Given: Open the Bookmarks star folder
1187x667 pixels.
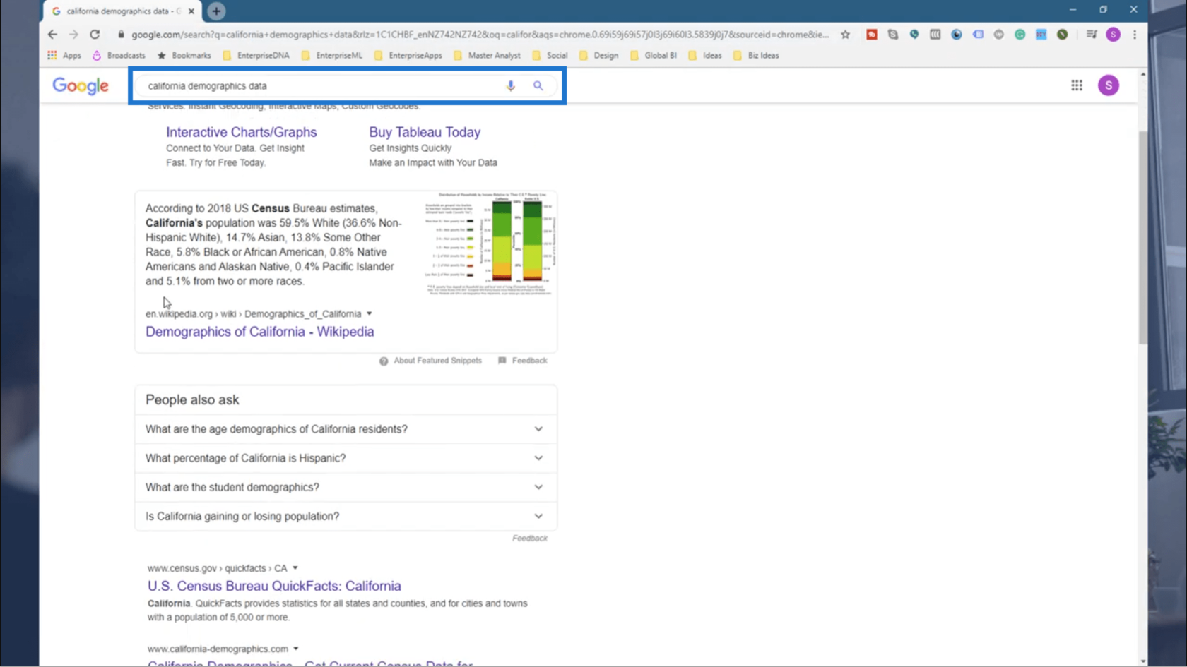Looking at the screenshot, I should [184, 55].
